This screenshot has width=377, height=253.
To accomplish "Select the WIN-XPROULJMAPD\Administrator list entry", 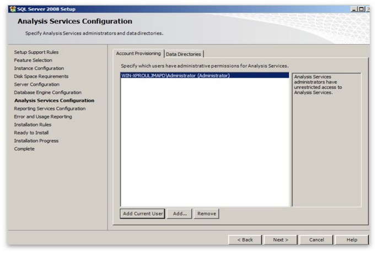I will pyautogui.click(x=204, y=76).
